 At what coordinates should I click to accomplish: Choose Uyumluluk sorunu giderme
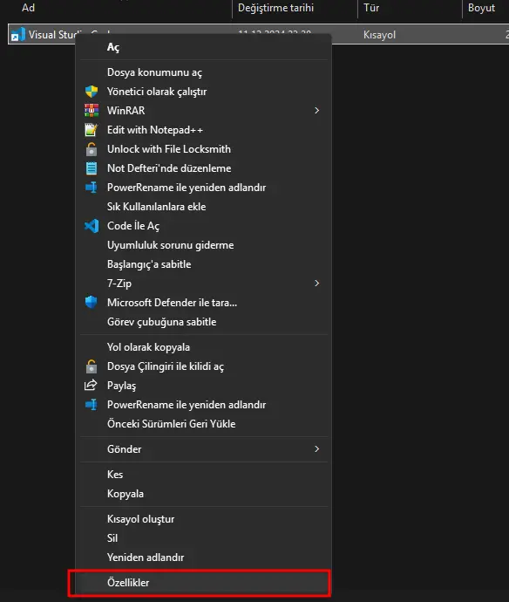pos(204,245)
